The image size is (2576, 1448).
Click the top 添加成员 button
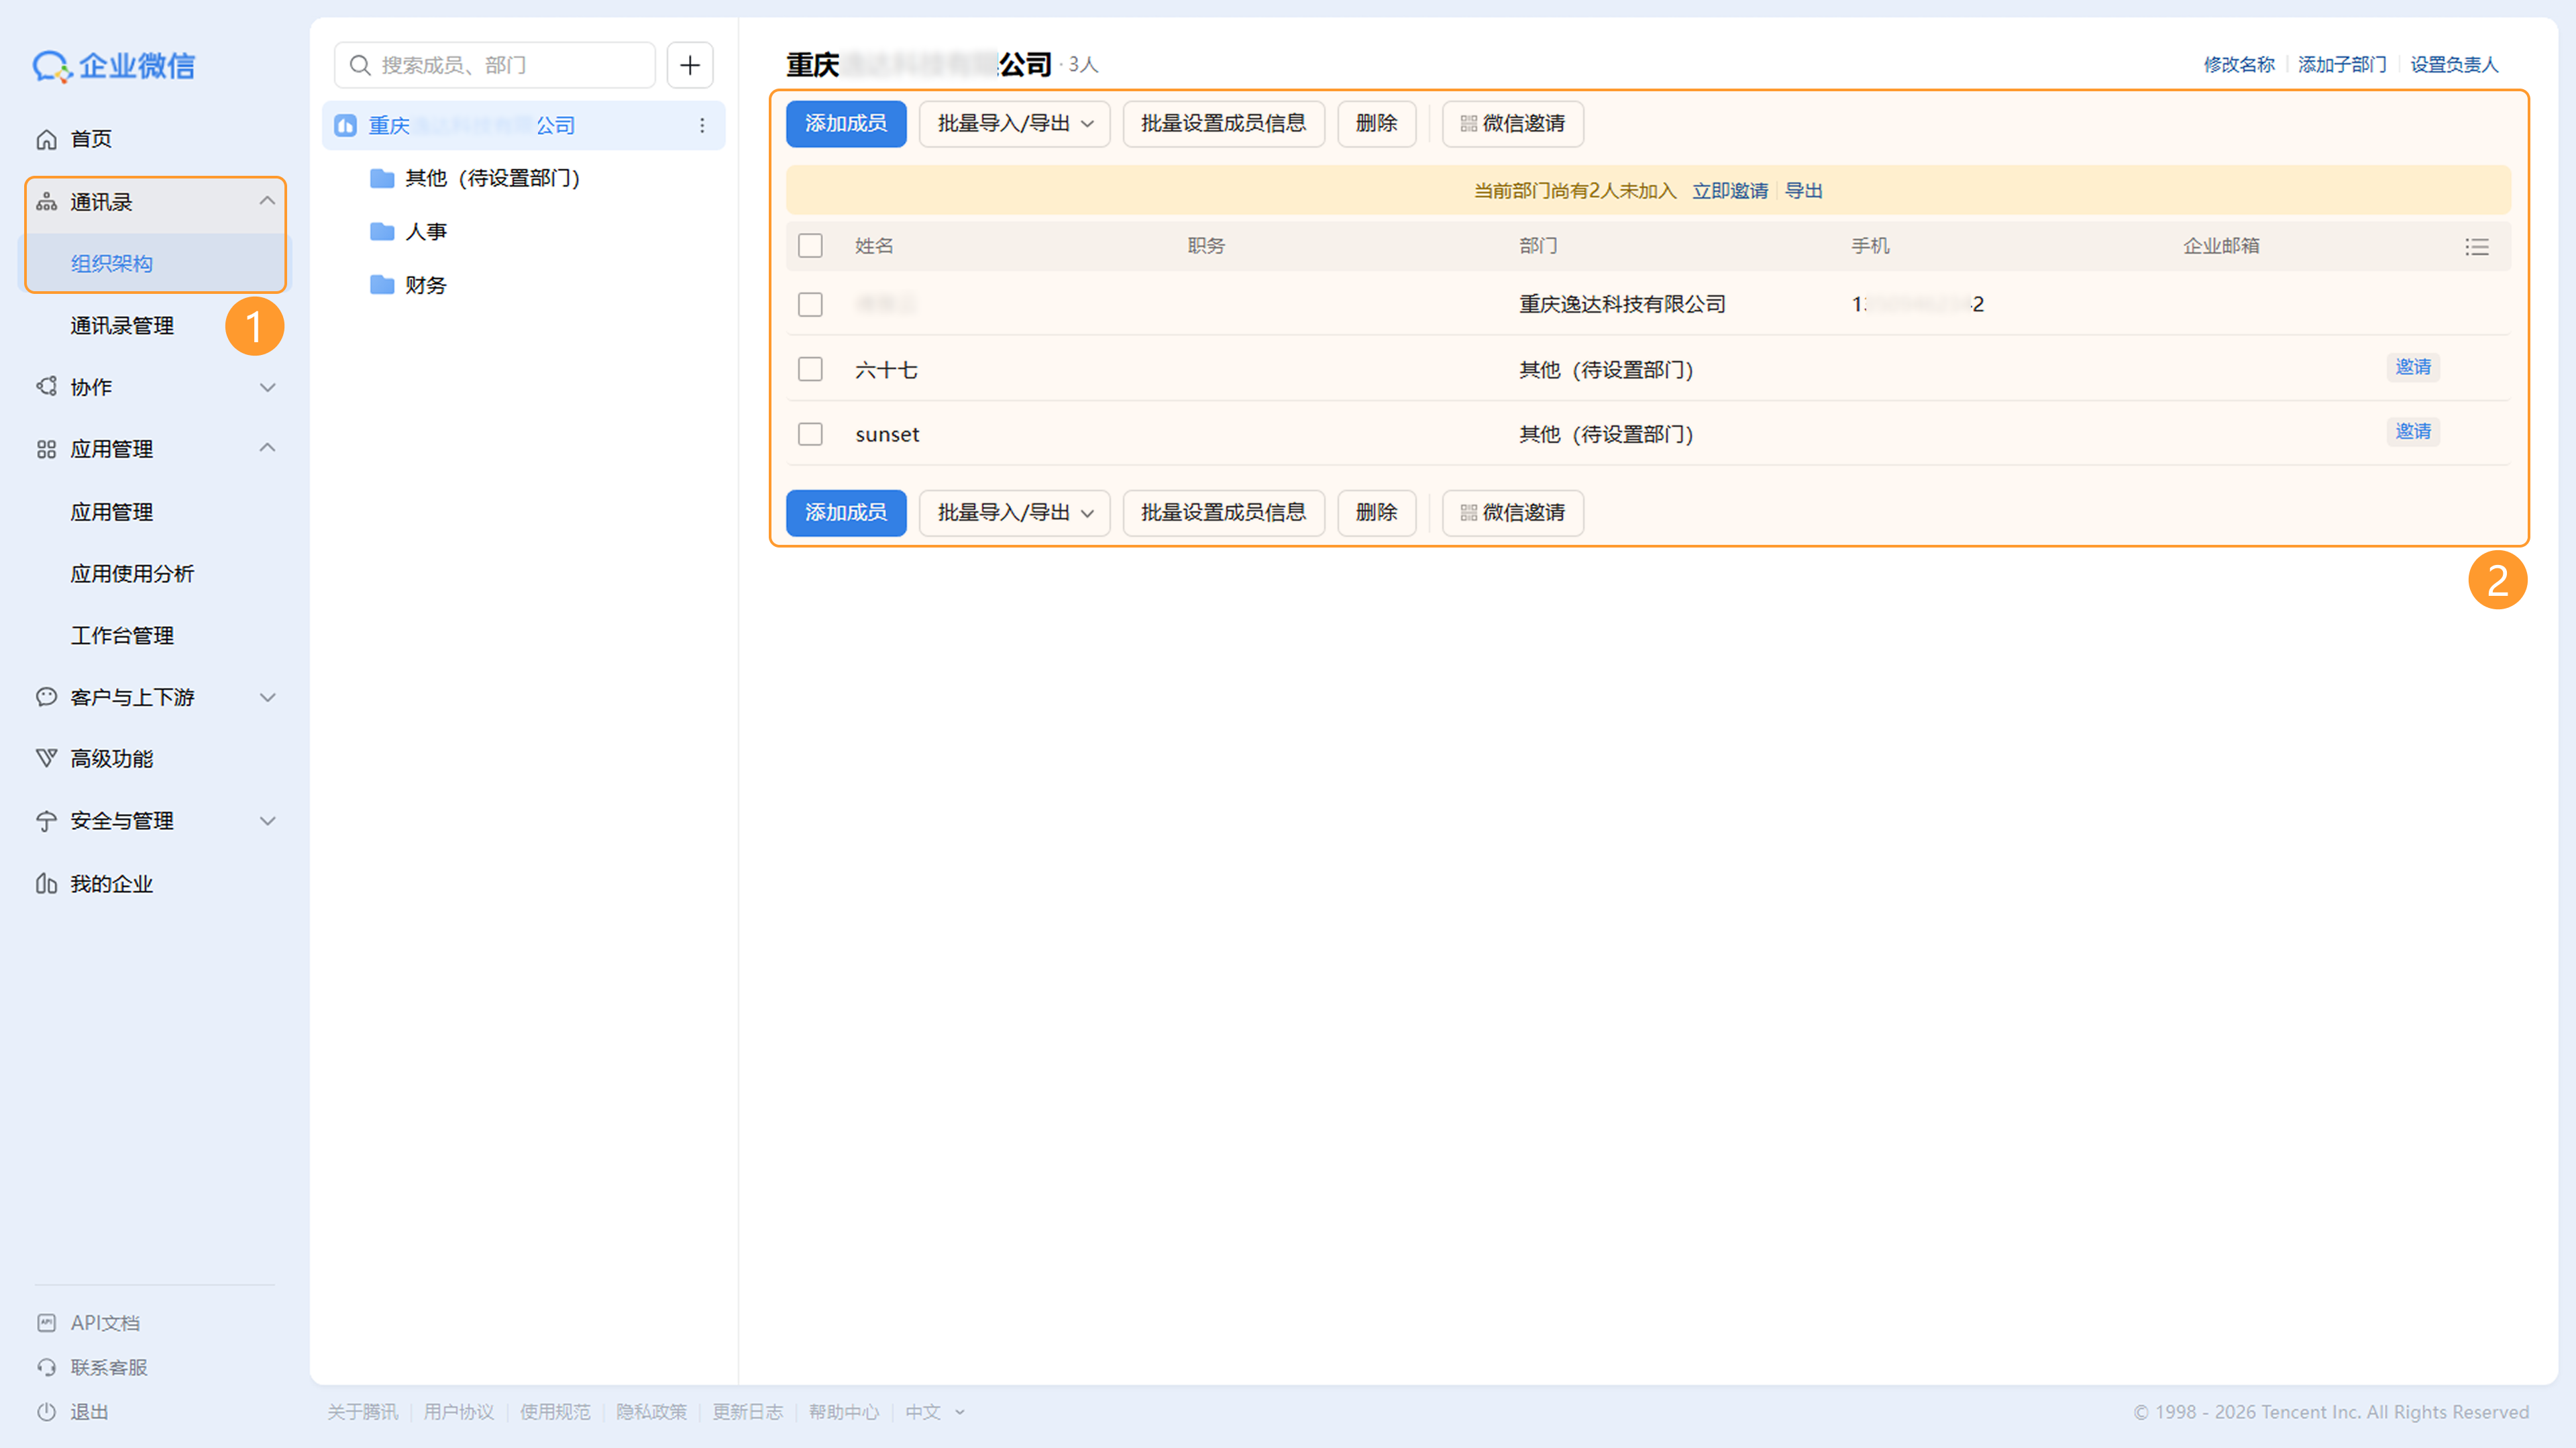coord(846,124)
